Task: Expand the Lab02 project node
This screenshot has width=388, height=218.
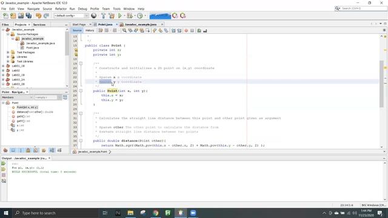Action: tap(3, 70)
